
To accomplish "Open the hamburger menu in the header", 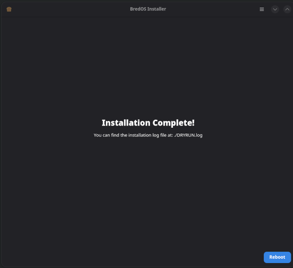I will pyautogui.click(x=262, y=9).
